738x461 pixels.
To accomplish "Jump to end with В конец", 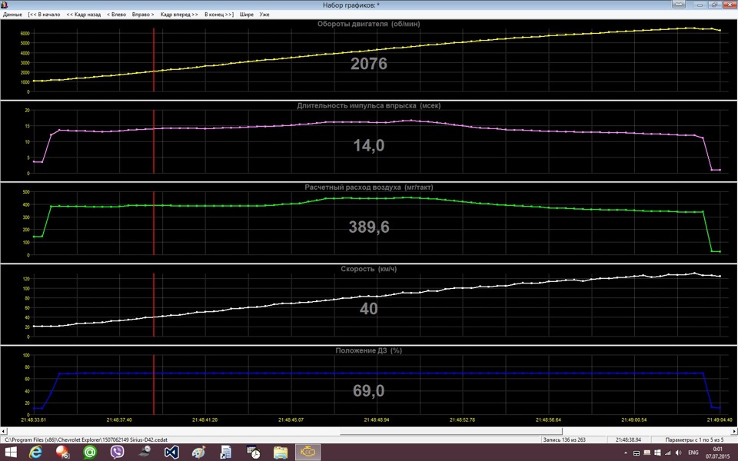I will (x=219, y=15).
